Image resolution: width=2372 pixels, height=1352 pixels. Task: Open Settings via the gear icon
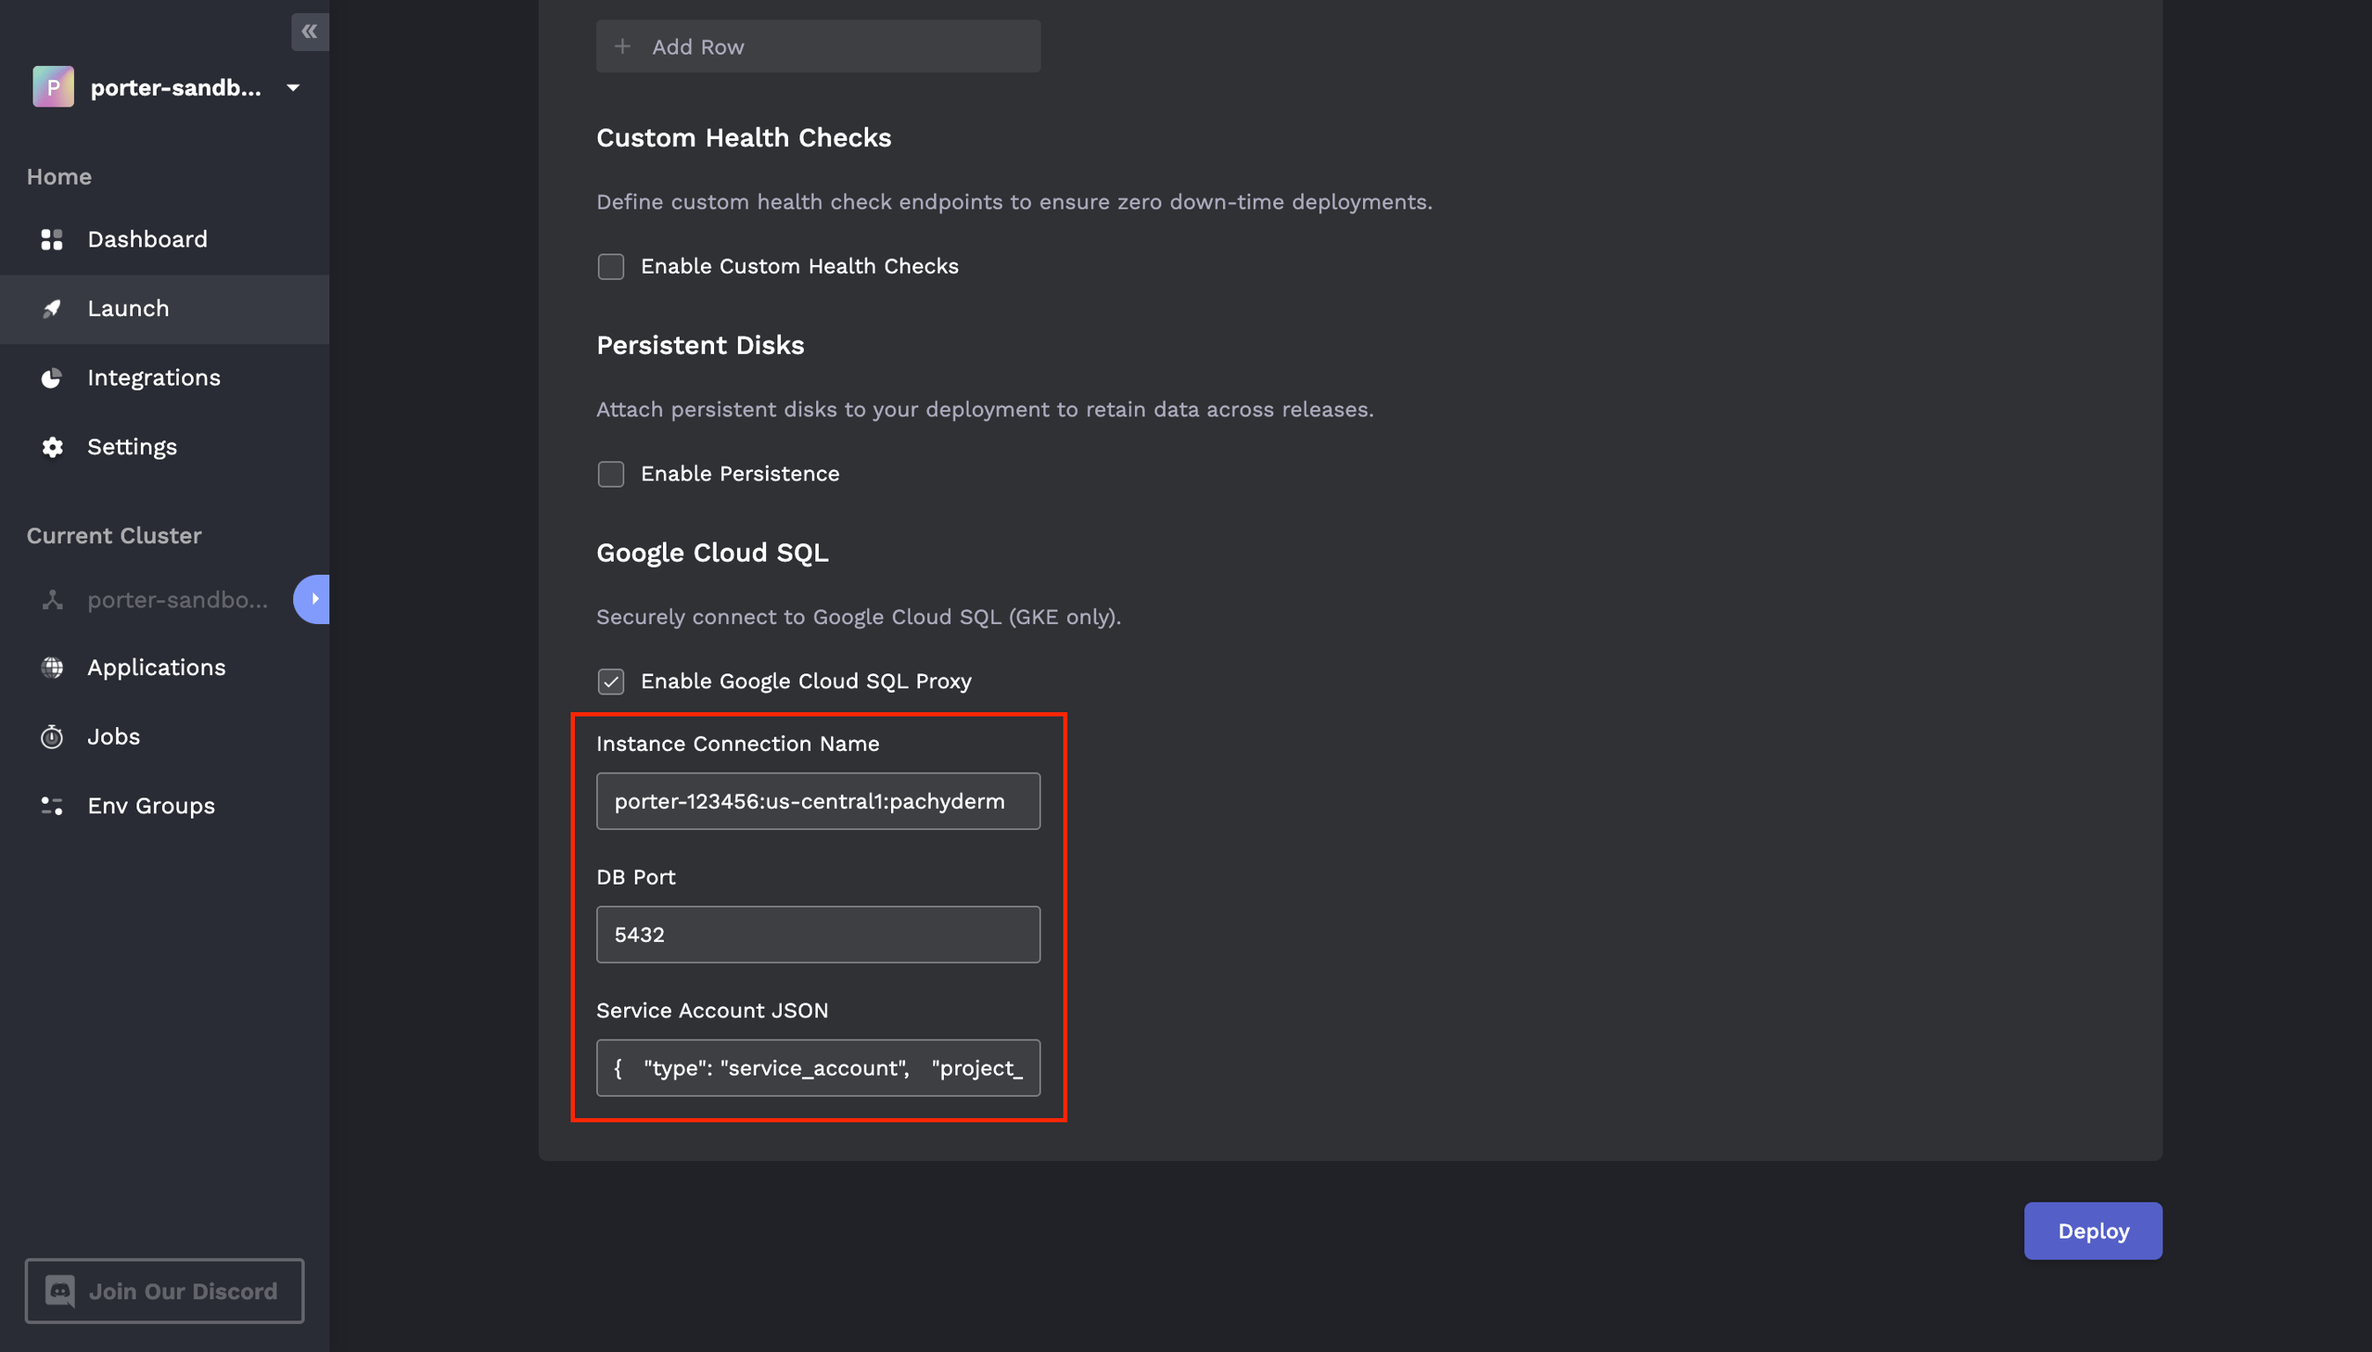(52, 446)
